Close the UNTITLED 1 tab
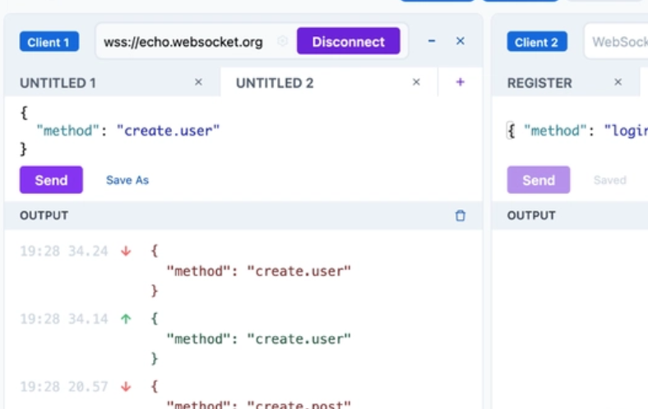Screen dimensions: 648x409 click(198, 82)
